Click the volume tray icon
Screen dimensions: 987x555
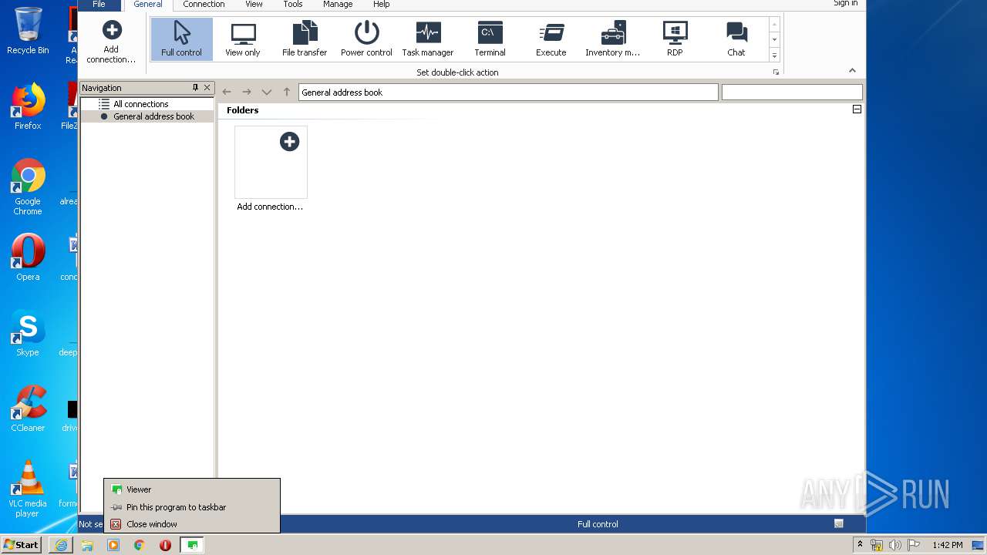(x=895, y=545)
